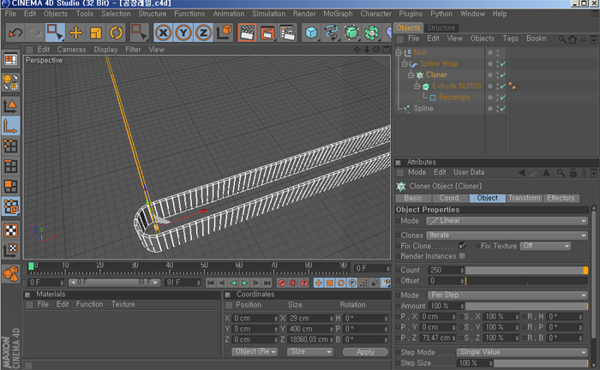Viewport: 600px width, 370px height.
Task: Render the active view clapboard icon
Action: [247, 33]
